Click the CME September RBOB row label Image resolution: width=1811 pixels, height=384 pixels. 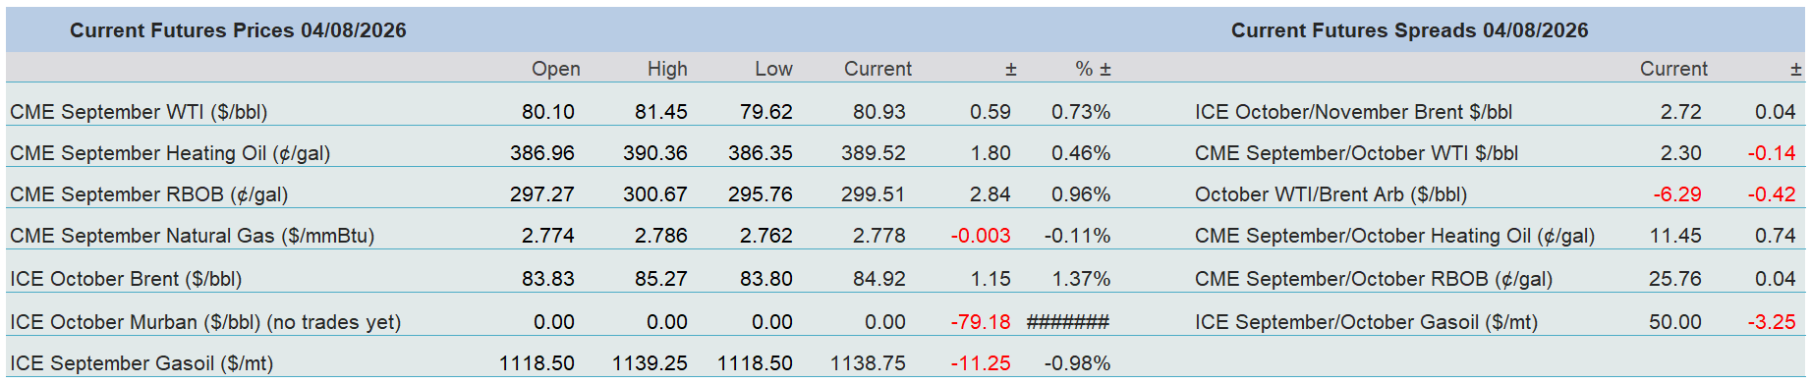tap(148, 194)
